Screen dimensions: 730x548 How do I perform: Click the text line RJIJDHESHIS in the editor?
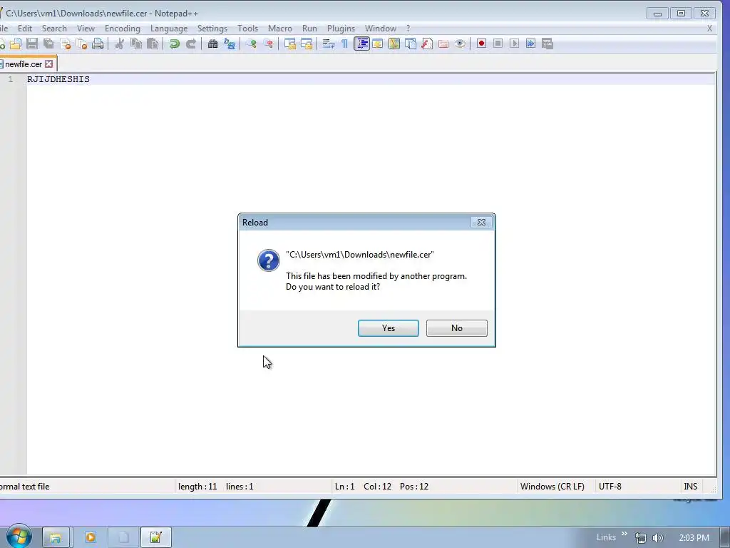pyautogui.click(x=58, y=79)
